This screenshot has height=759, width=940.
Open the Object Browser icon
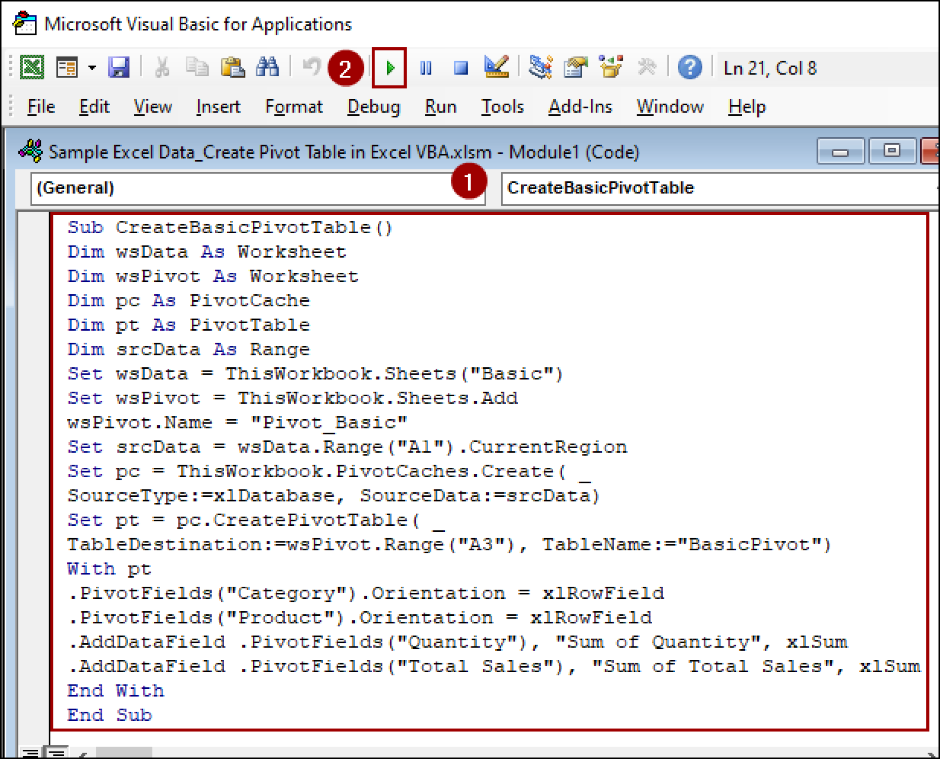(610, 67)
